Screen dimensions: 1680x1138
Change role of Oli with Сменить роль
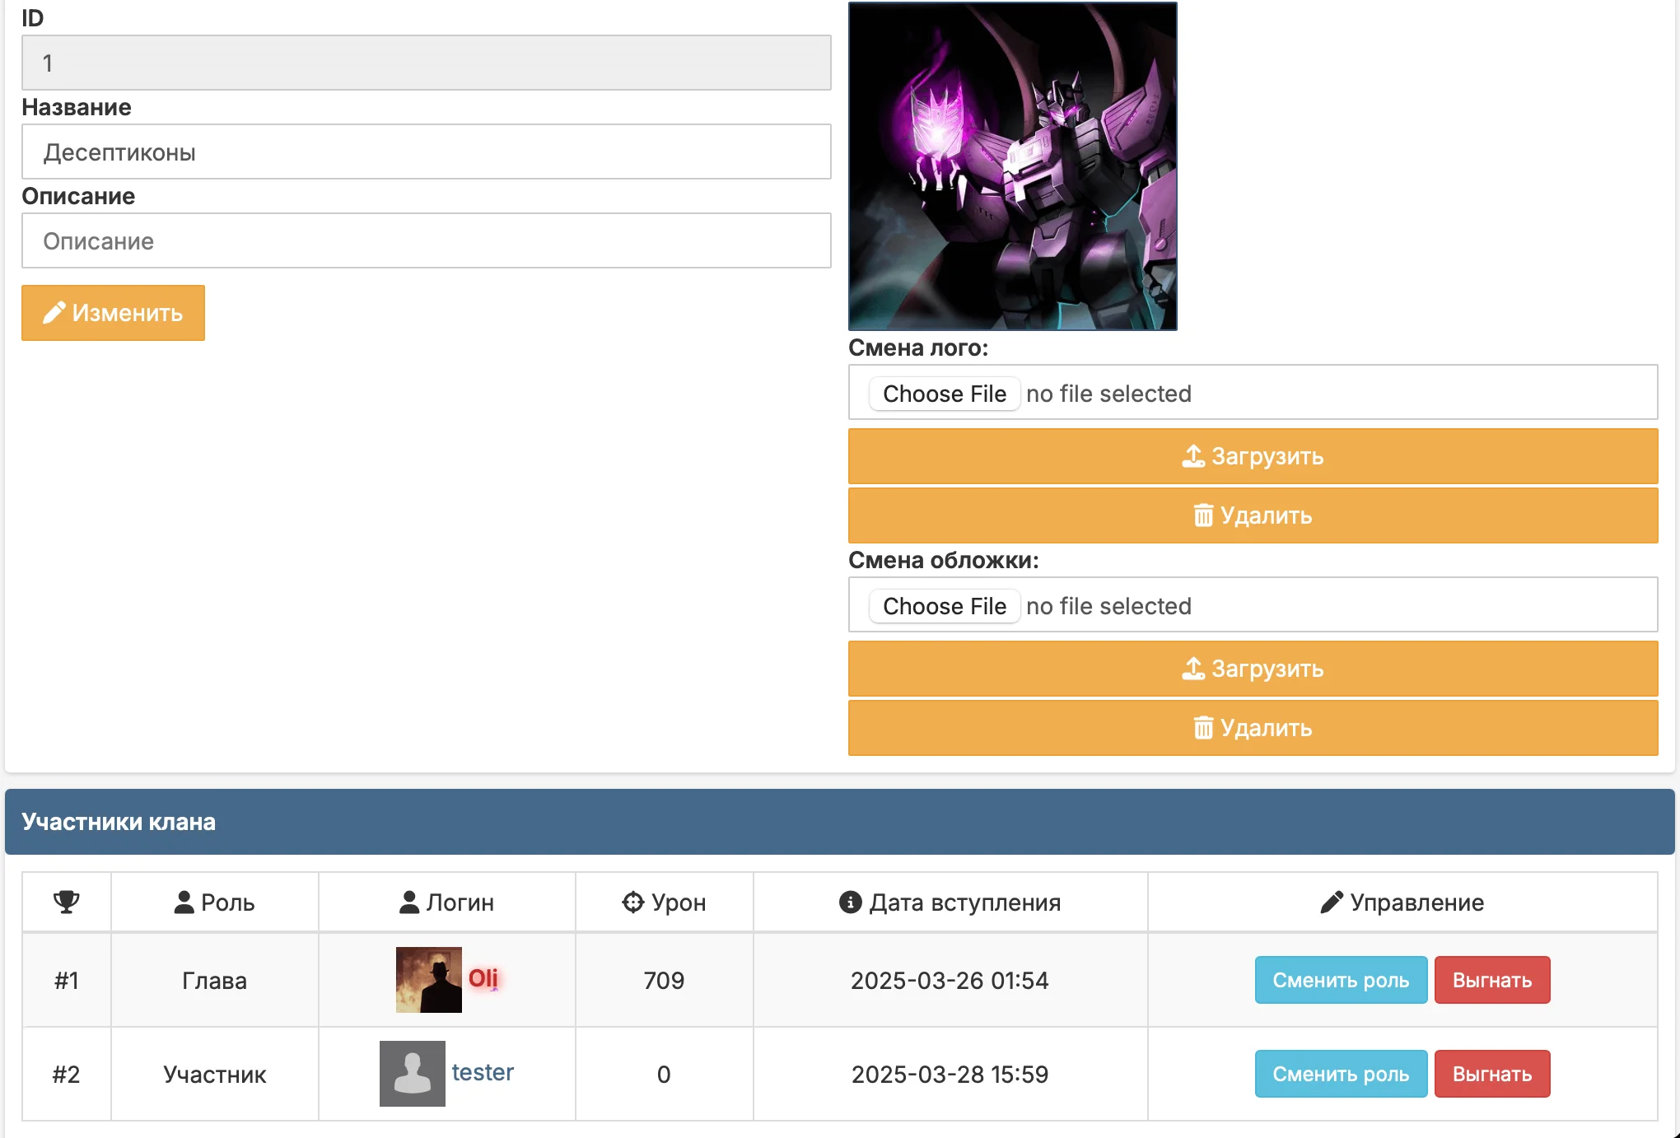(x=1341, y=980)
